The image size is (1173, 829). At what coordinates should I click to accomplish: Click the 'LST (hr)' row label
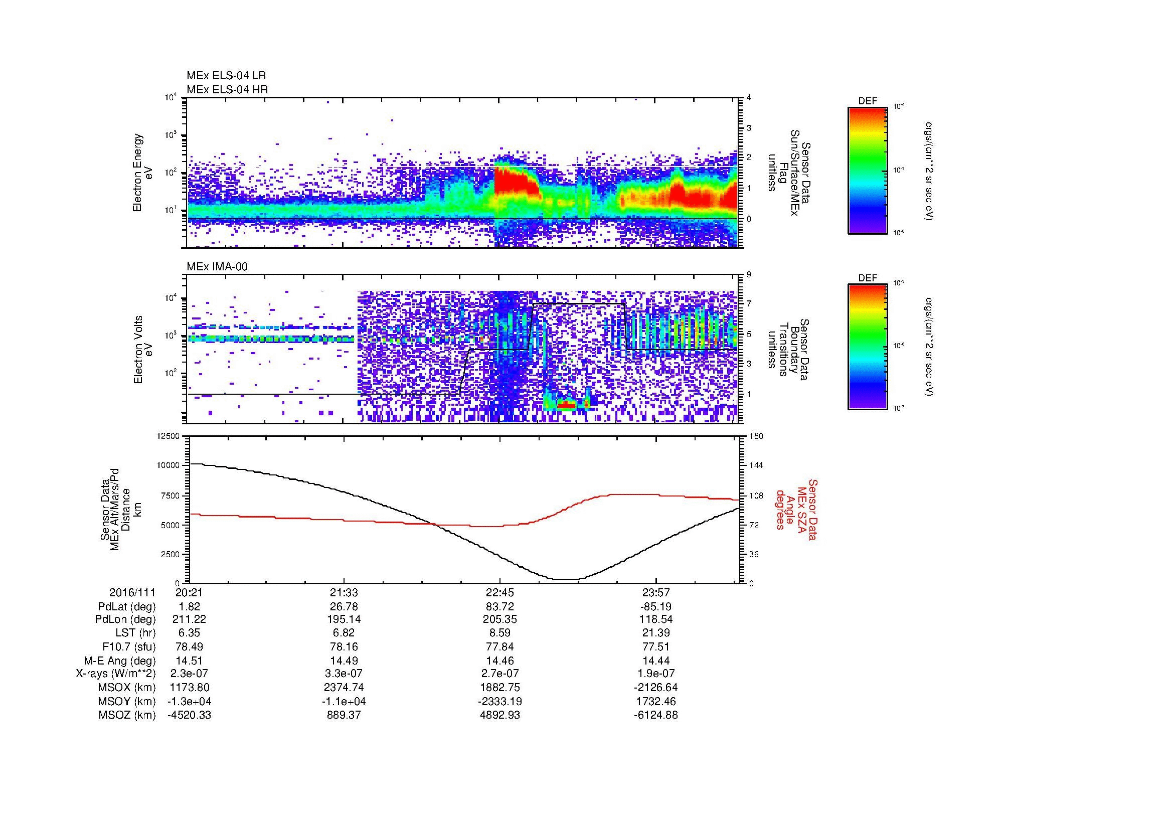pyautogui.click(x=135, y=633)
